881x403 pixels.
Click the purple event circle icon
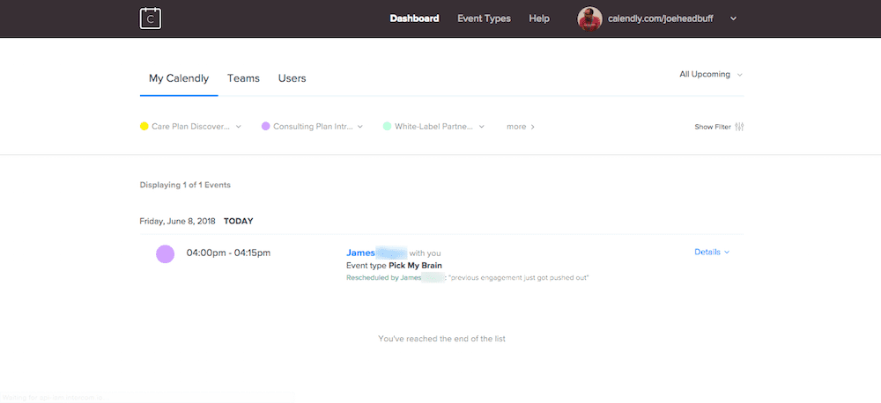point(166,253)
